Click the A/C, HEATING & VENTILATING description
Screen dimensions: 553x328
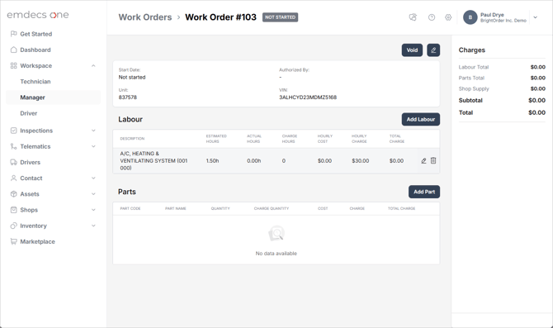(x=154, y=160)
